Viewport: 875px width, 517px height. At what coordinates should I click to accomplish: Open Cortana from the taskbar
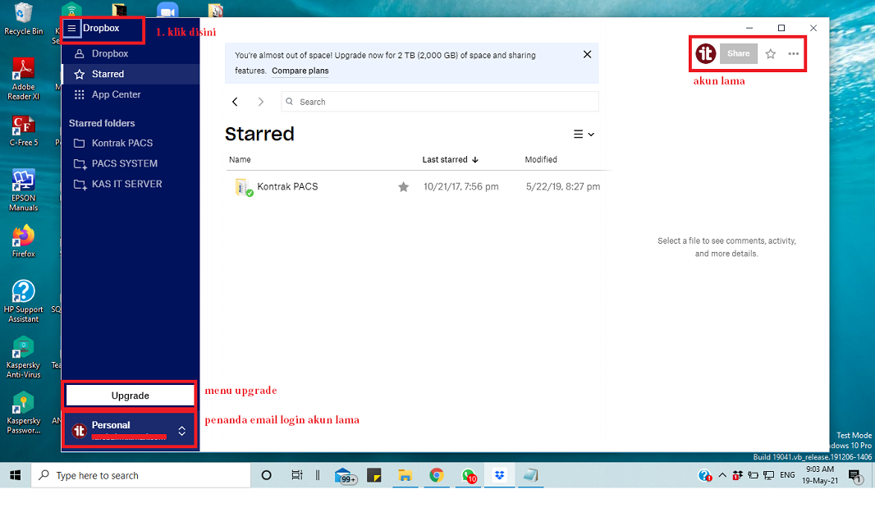click(267, 475)
